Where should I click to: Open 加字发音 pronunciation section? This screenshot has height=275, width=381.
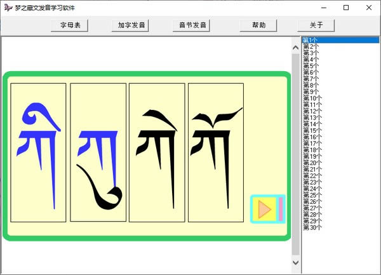130,25
